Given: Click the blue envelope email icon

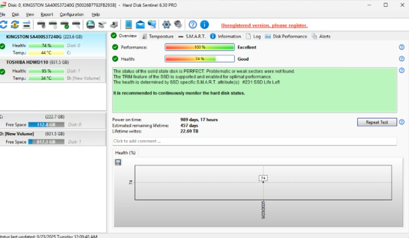Looking at the screenshot, I should [x=140, y=25].
